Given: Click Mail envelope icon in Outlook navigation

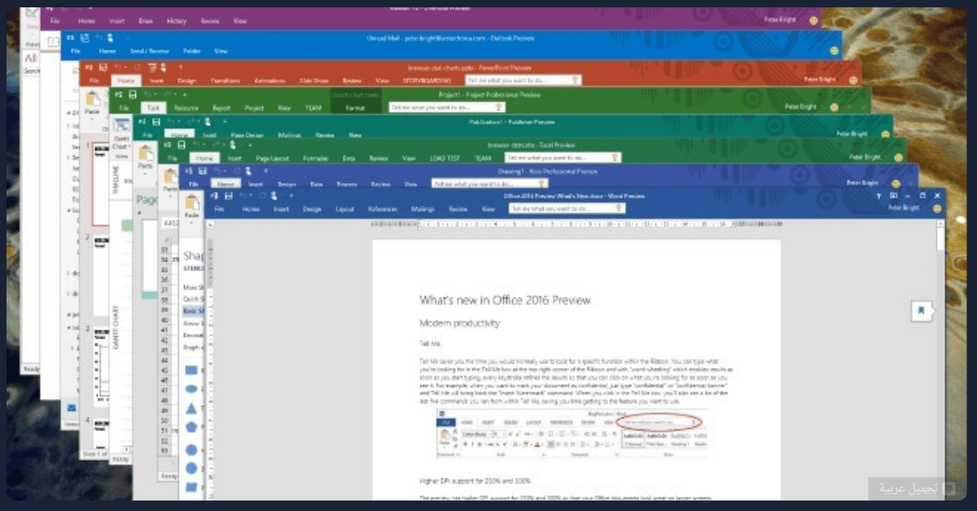Looking at the screenshot, I should pyautogui.click(x=71, y=408).
